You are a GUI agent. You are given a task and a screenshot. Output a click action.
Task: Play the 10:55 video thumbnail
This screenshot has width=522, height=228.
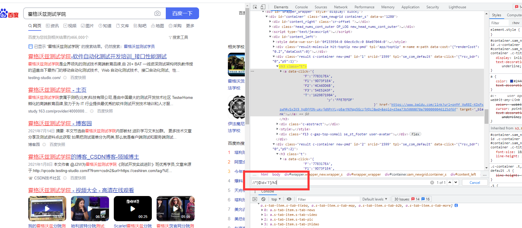point(47,208)
